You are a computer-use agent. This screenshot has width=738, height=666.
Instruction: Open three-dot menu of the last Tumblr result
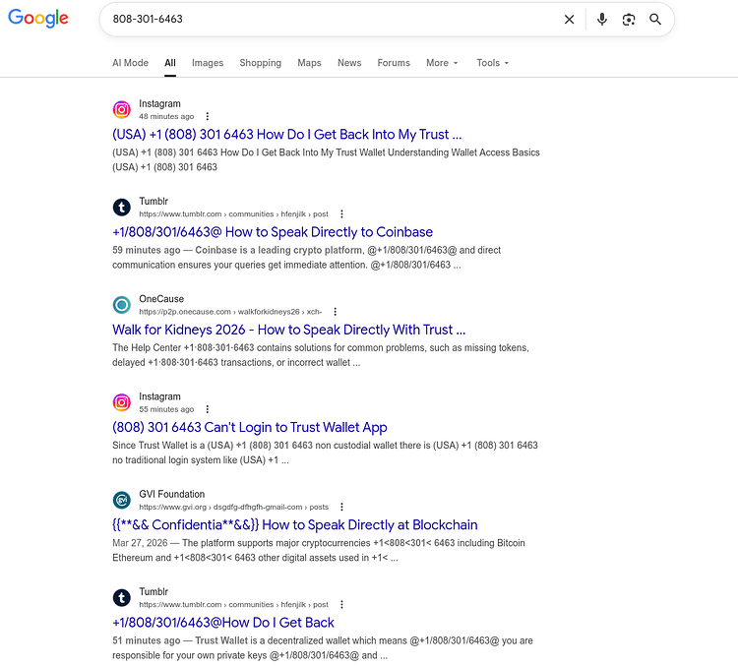[x=341, y=604]
